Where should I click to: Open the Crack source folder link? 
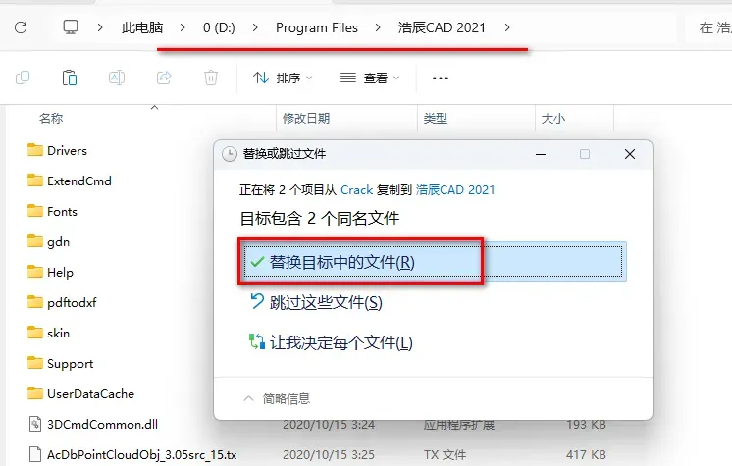pyautogui.click(x=356, y=190)
